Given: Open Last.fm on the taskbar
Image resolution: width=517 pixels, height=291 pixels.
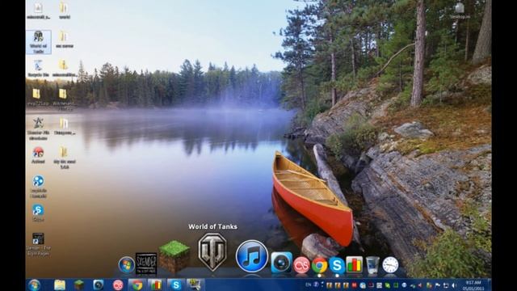Looking at the screenshot, I should pos(118,285).
